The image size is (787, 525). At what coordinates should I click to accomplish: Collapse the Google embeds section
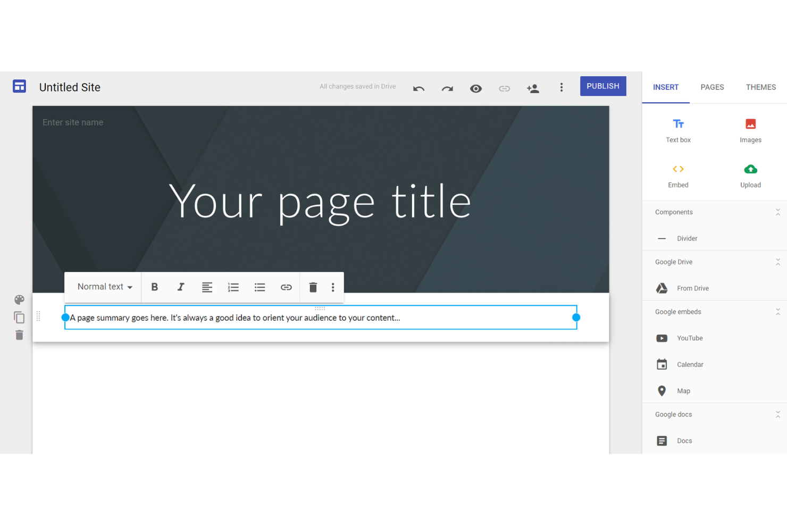(778, 312)
